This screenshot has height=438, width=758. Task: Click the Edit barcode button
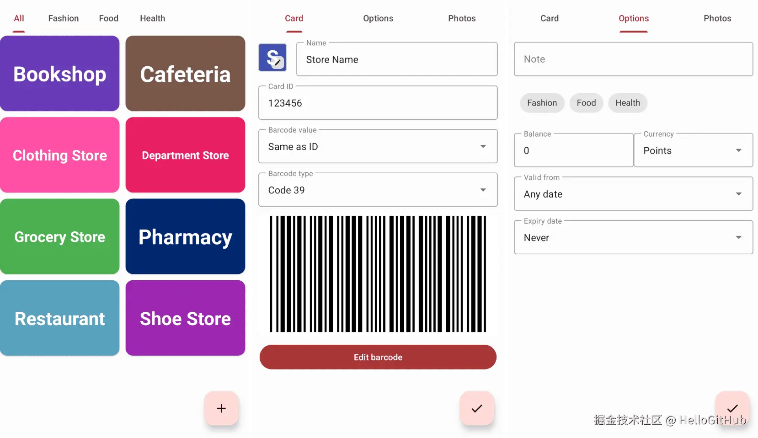pos(378,357)
